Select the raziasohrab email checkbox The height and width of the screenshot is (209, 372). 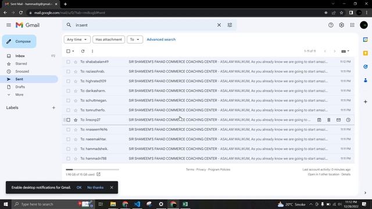pyautogui.click(x=69, y=71)
